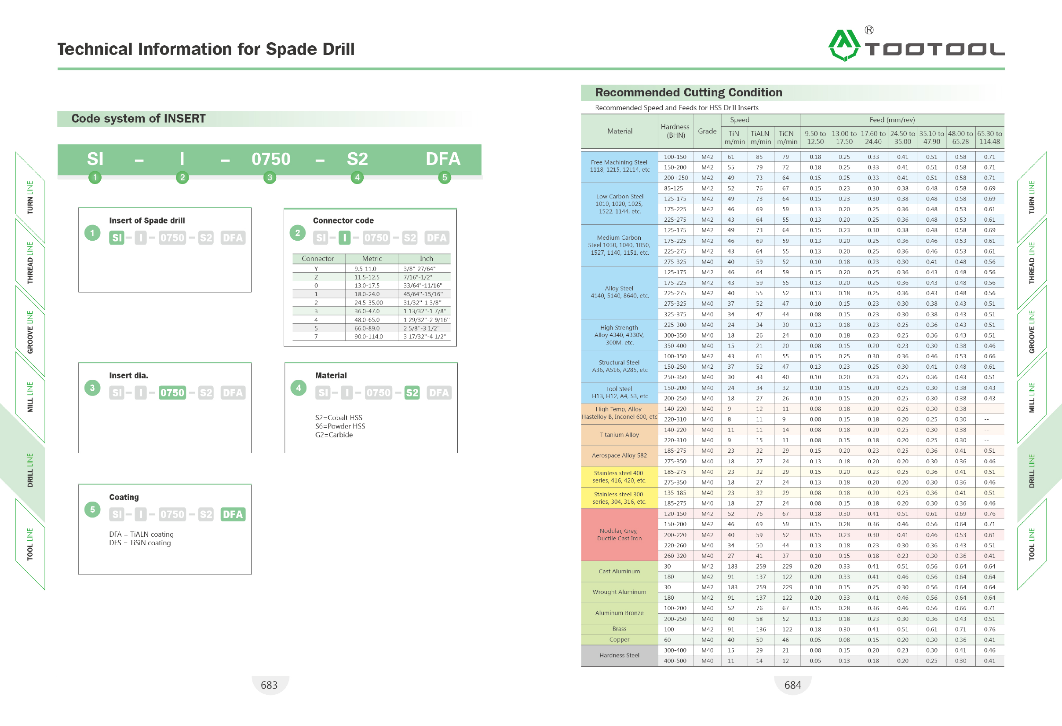Screen dimensions: 1062x726
Task: Click the Titanium Alloy material cell
Action: (620, 435)
